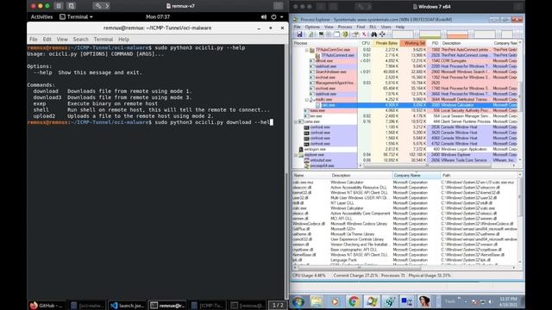Click the 1 / 2 workspace switcher

pos(278,305)
